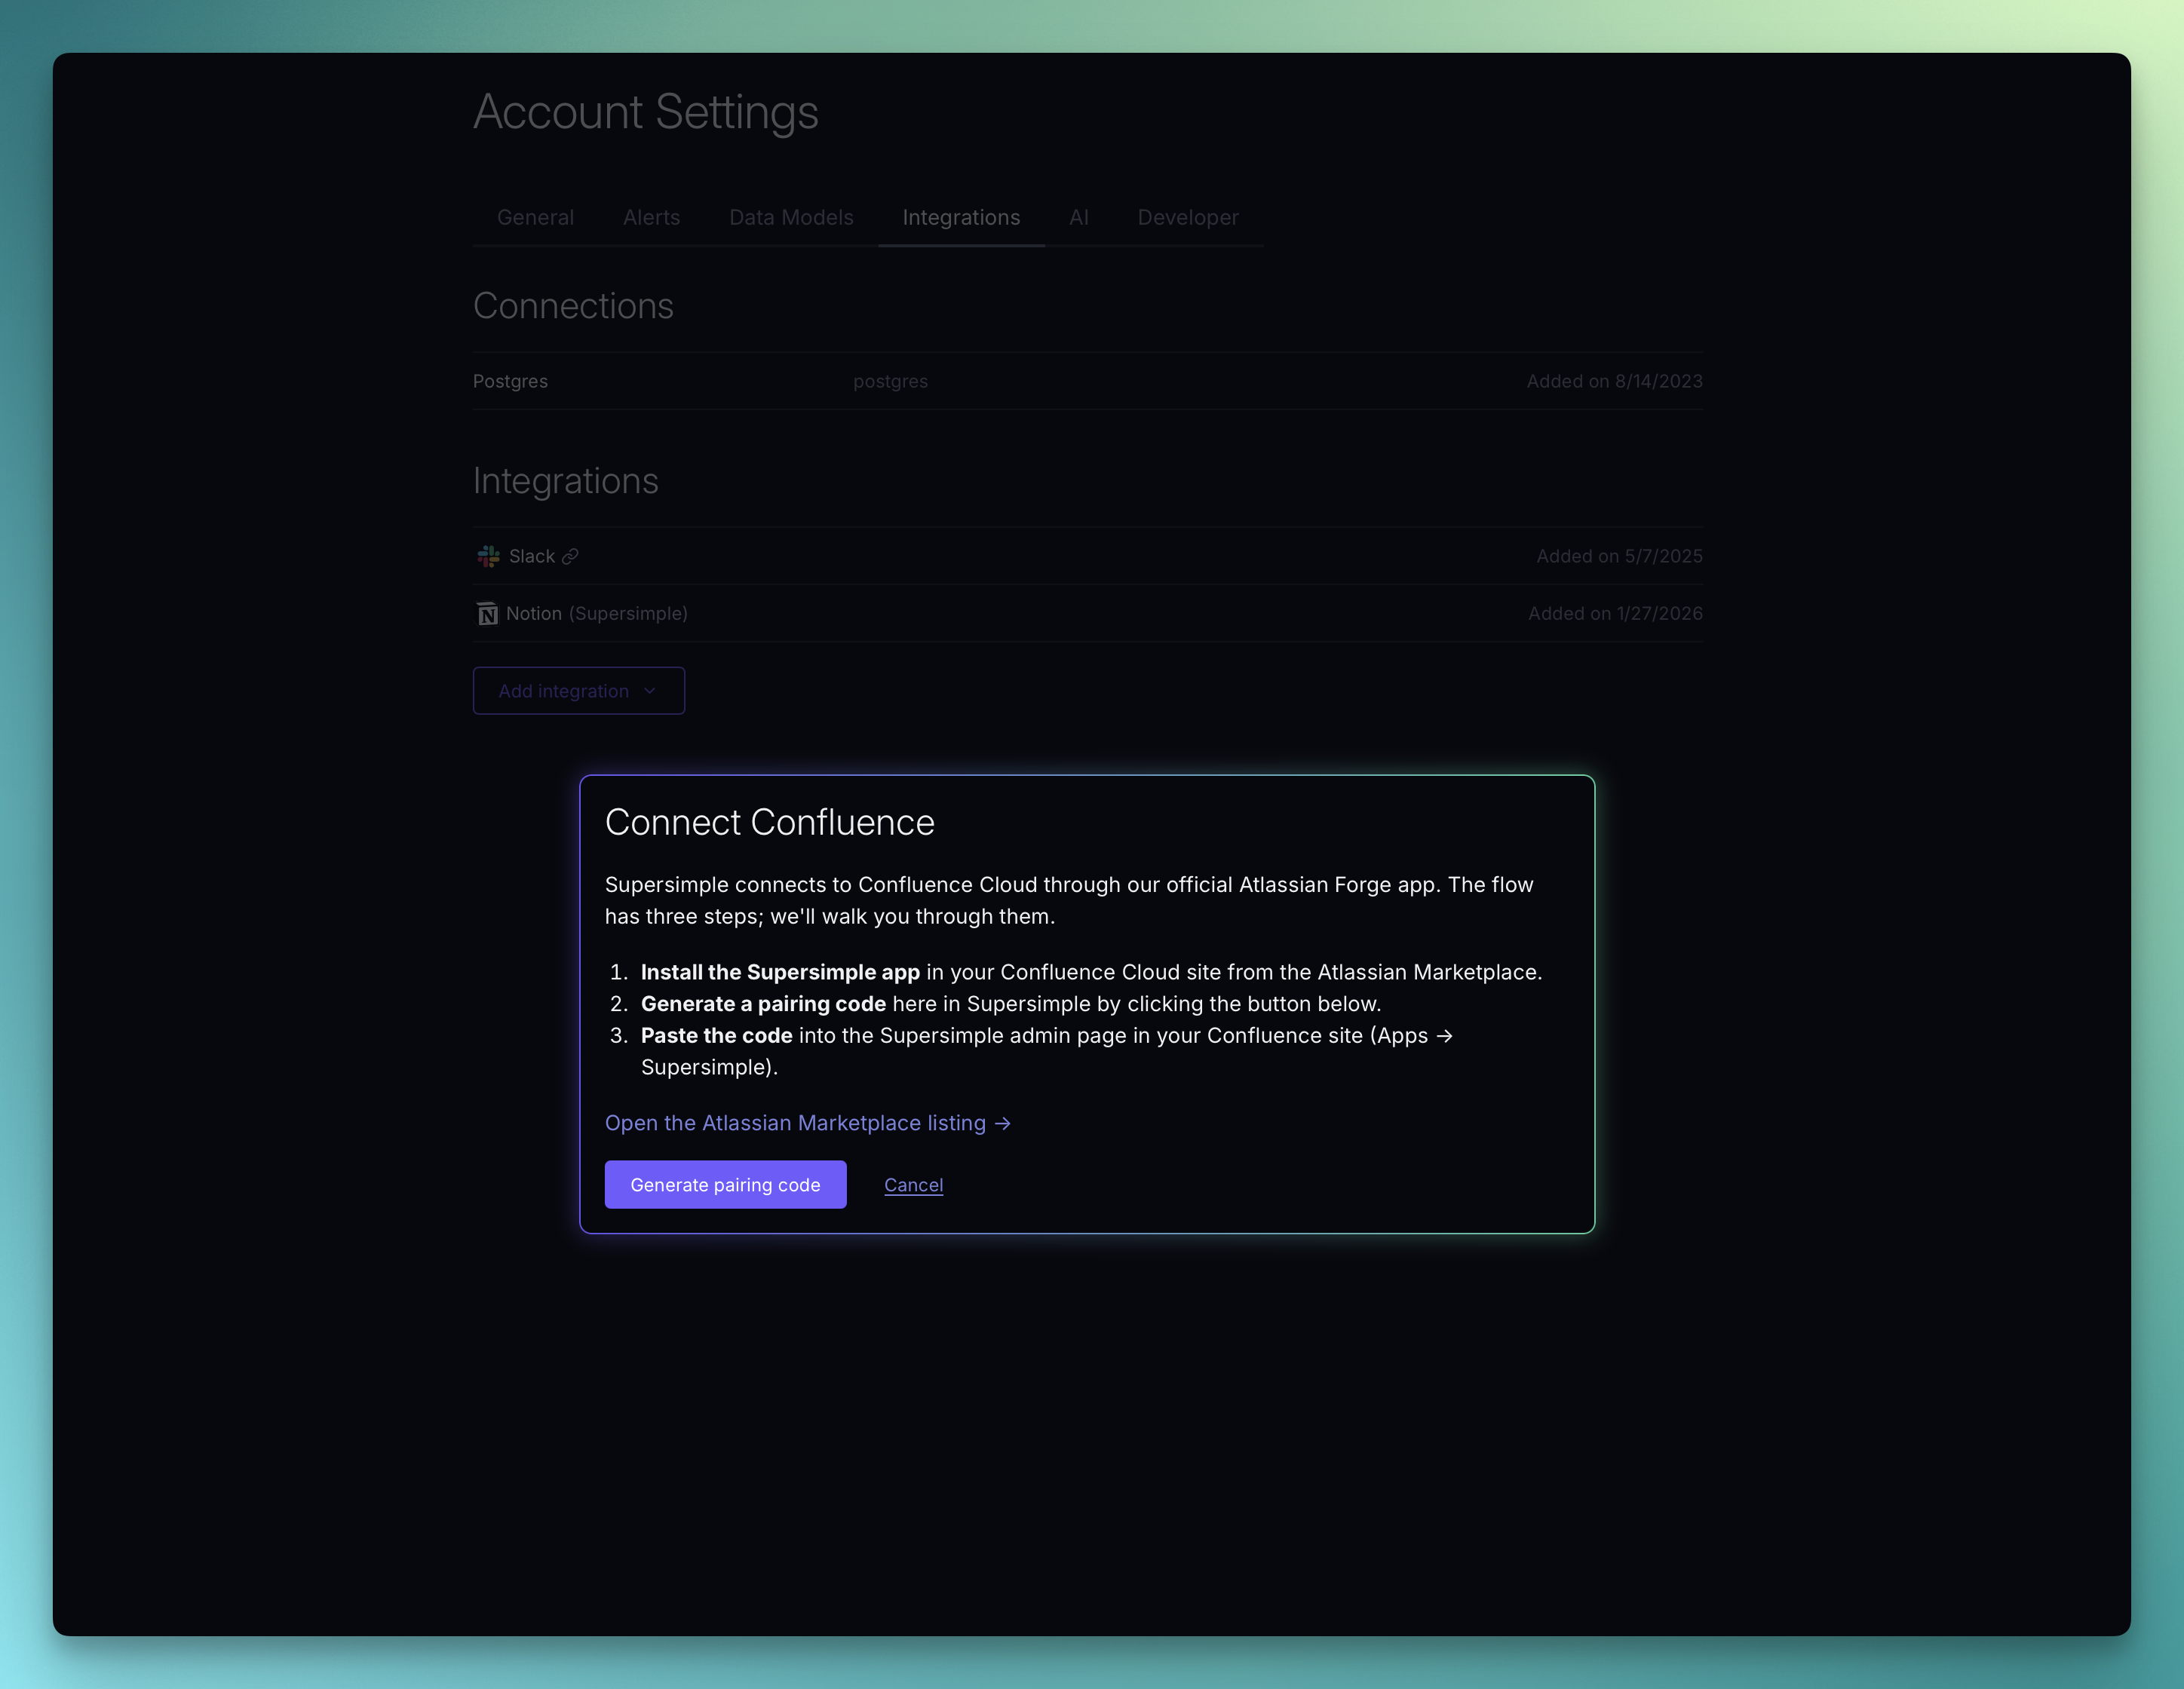Click Generate pairing code button
Viewport: 2184px width, 1689px height.
coord(725,1185)
